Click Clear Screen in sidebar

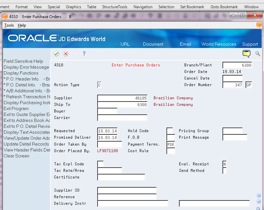click(16, 156)
